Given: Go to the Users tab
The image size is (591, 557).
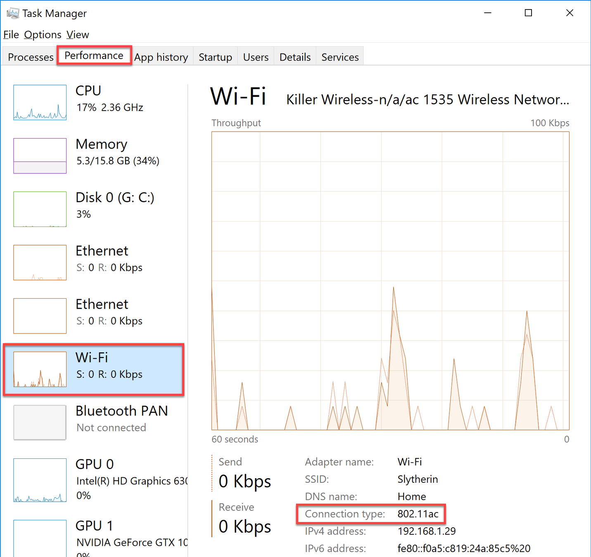Looking at the screenshot, I should (x=256, y=57).
